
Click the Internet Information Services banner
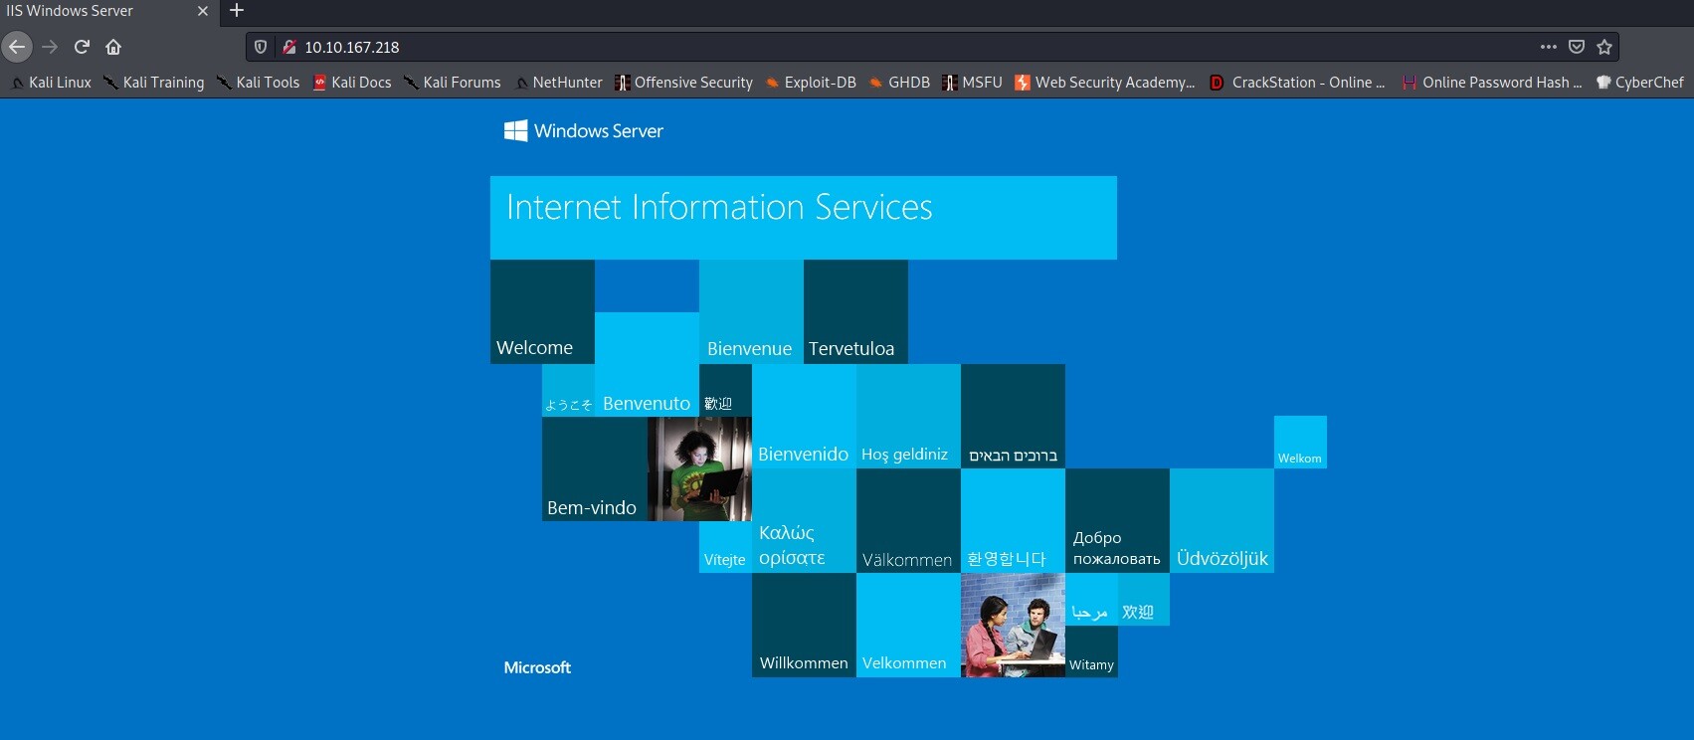pyautogui.click(x=803, y=217)
